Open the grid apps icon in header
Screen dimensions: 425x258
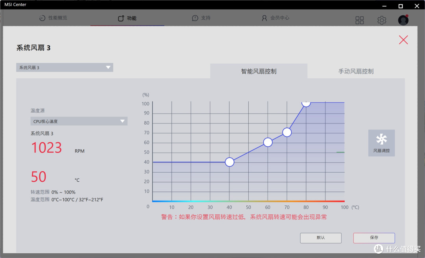359,20
